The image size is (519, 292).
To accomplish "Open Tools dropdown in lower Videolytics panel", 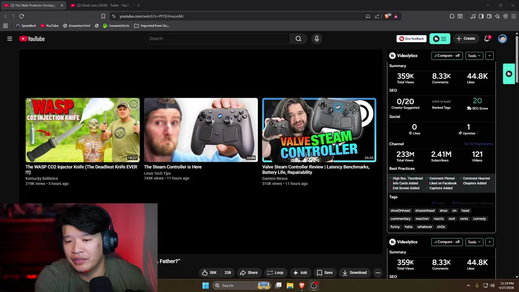I will pos(474,242).
